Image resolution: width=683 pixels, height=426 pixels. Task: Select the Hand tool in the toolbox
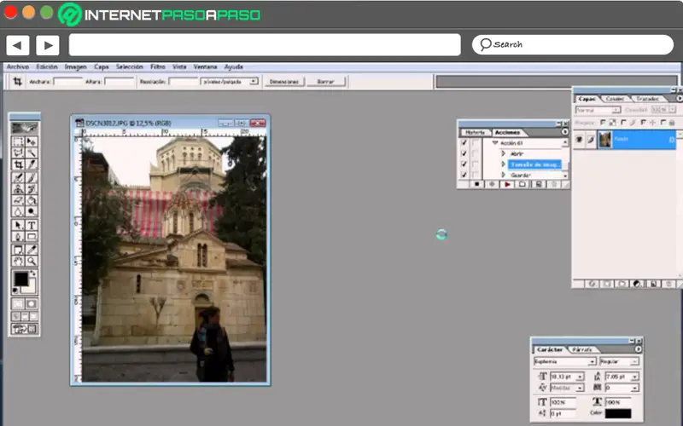click(x=18, y=262)
